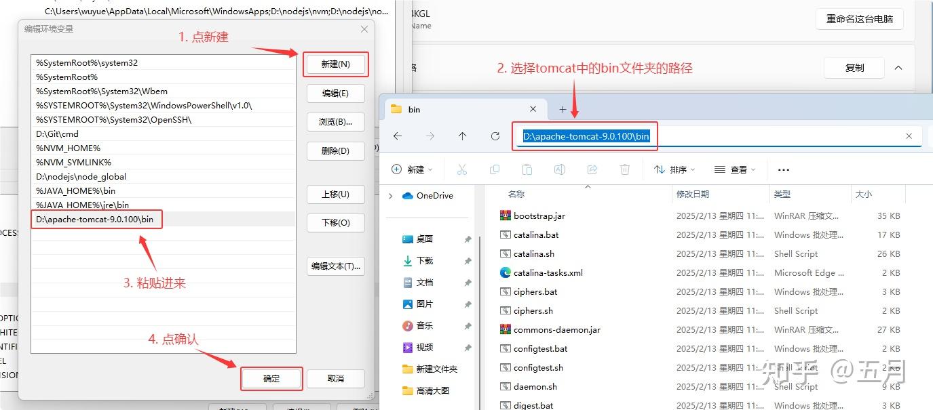This screenshot has height=410, width=933.
Task: Click the 确定 confirm button
Action: point(271,379)
